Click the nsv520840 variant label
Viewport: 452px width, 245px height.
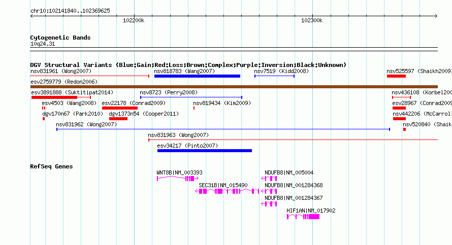pos(427,124)
